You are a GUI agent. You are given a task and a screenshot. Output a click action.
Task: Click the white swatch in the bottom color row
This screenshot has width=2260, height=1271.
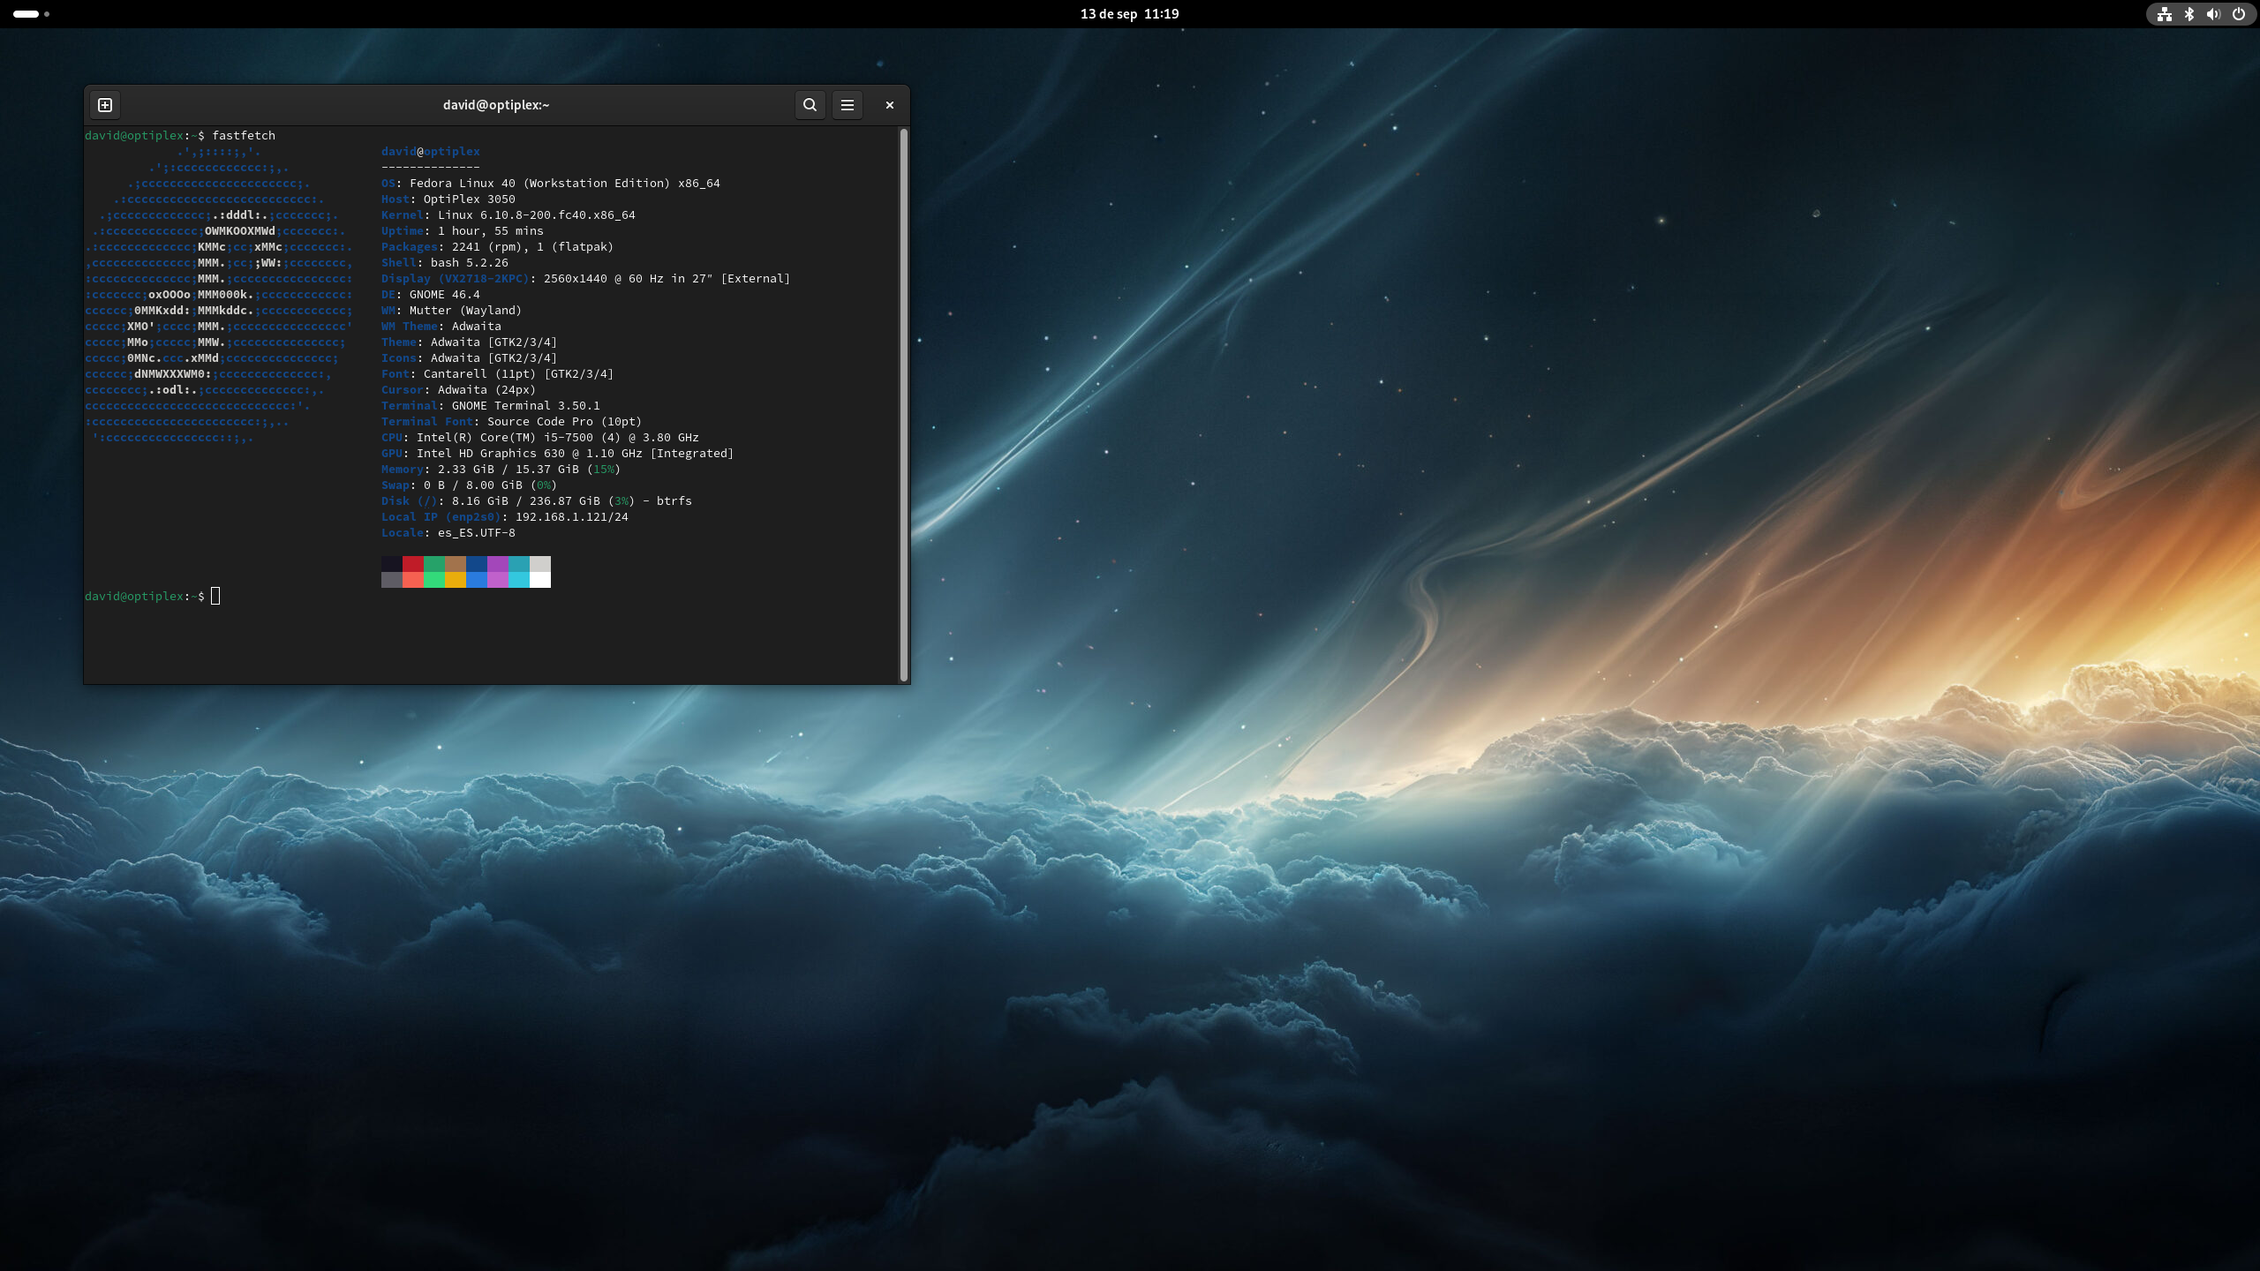[540, 580]
